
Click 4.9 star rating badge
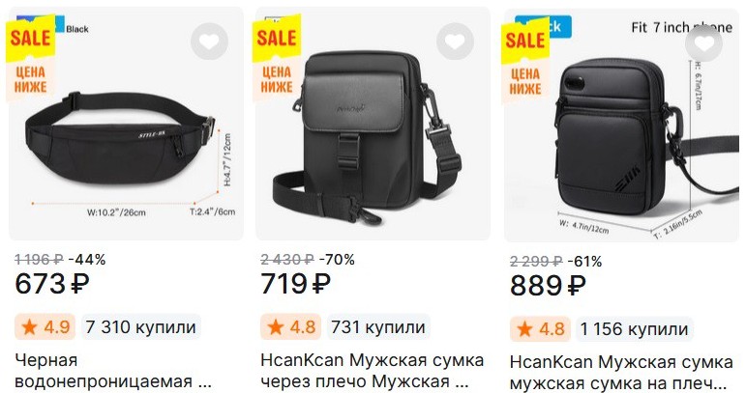pyautogui.click(x=45, y=327)
